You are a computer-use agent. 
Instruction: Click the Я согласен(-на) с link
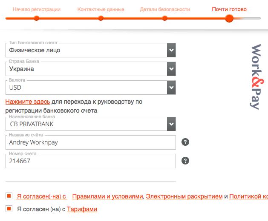[41, 196]
